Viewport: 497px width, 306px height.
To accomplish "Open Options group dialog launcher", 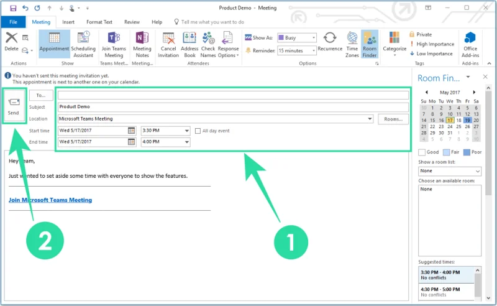I will click(x=376, y=63).
